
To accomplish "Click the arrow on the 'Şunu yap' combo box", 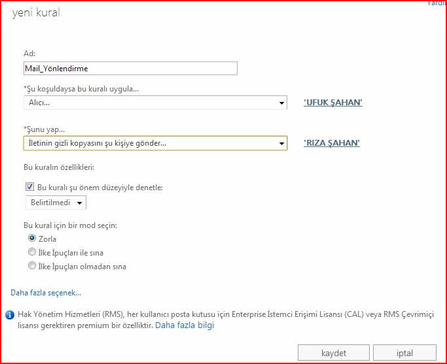I will (281, 144).
